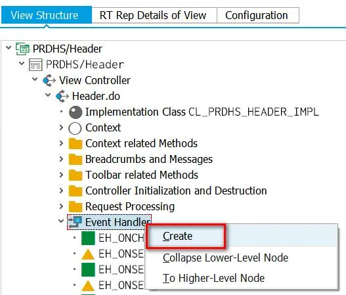Expand the Breadcrumbs and Messages folder
Image resolution: width=346 pixels, height=295 pixels.
(x=61, y=159)
